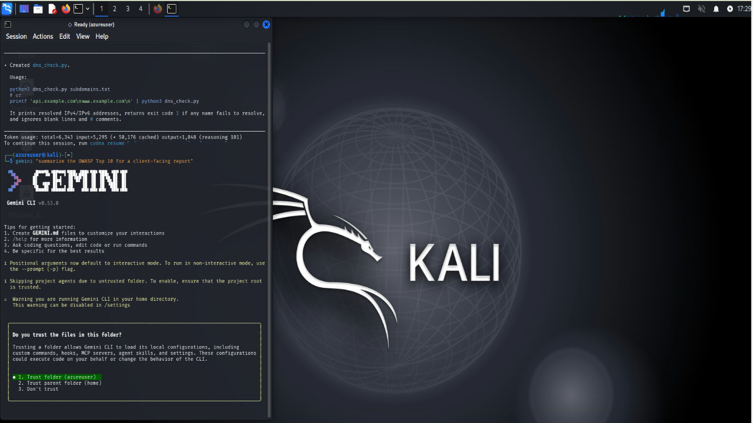This screenshot has height=423, width=753.
Task: Click the CPU graph monitor in the panel
Action: (649, 13)
